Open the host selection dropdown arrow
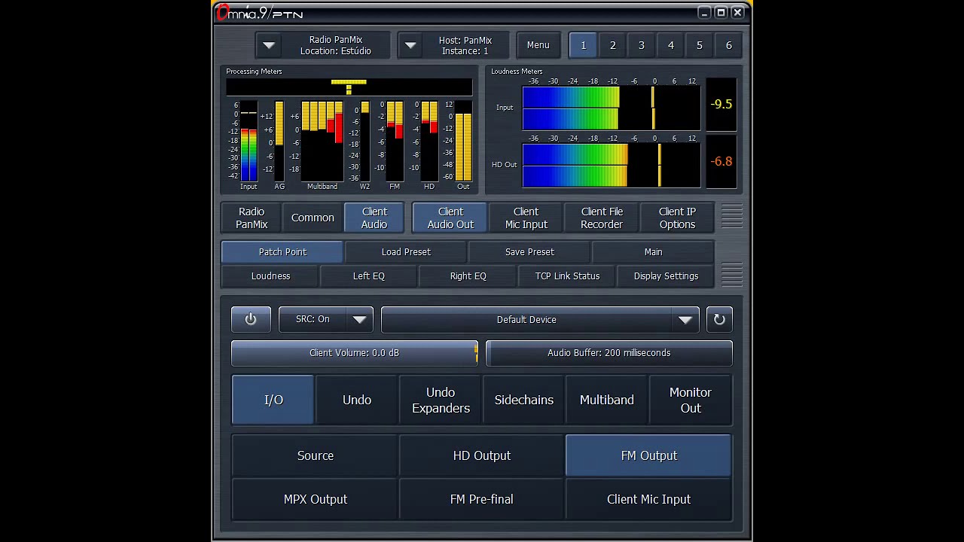Viewport: 964px width, 542px height. 410,45
